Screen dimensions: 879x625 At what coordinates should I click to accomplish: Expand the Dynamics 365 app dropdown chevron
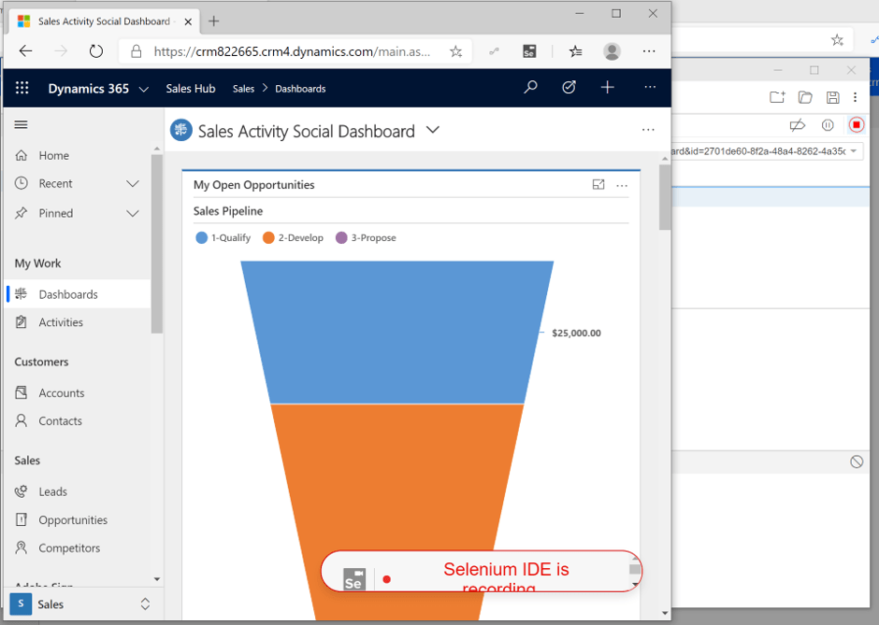tap(143, 89)
